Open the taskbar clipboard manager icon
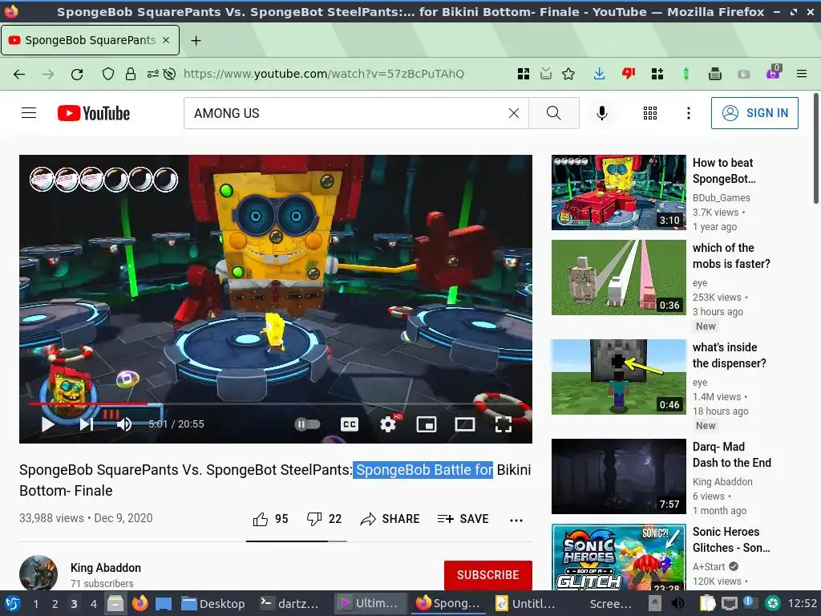821x616 pixels. [x=707, y=603]
